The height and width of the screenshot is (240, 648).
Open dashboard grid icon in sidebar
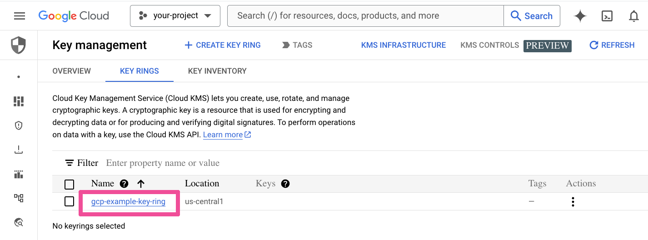click(19, 101)
